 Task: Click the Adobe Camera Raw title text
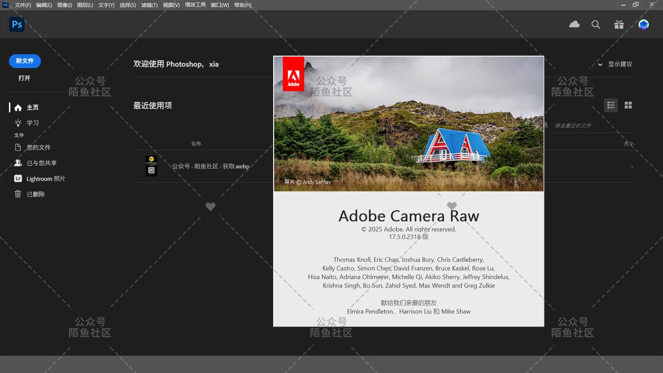[x=408, y=216]
